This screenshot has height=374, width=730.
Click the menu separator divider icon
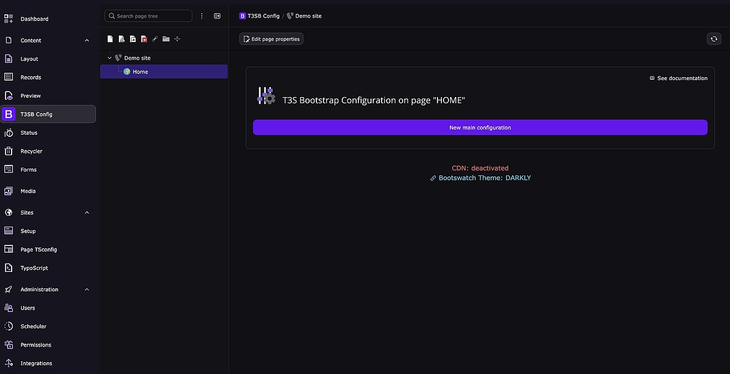coord(177,39)
